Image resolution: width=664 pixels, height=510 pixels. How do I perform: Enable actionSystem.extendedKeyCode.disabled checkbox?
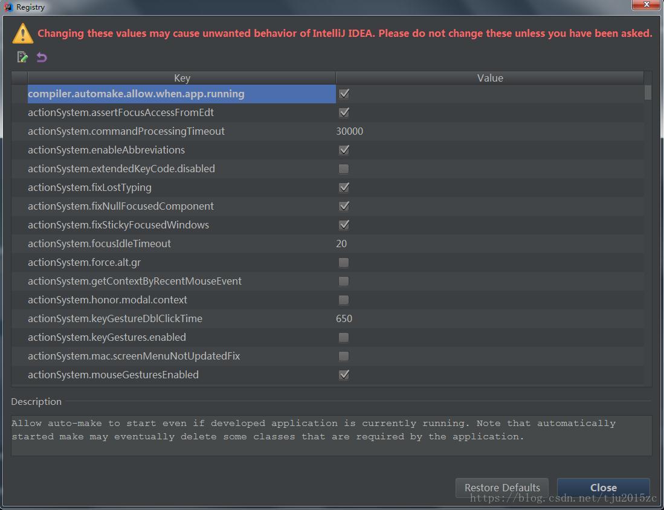click(344, 169)
